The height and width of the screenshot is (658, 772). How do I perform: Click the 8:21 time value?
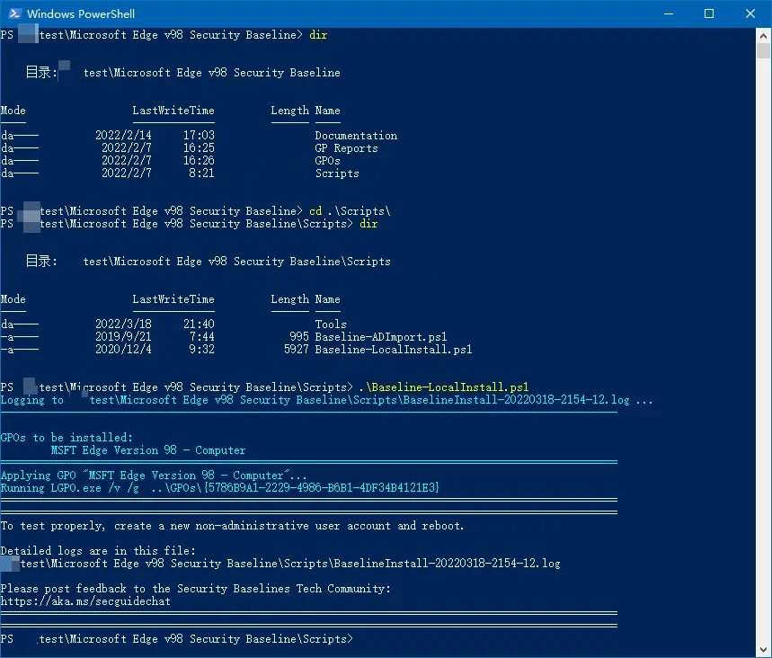tap(202, 173)
